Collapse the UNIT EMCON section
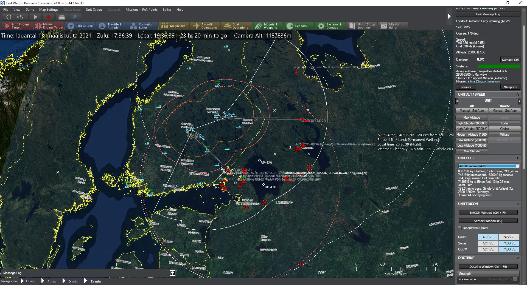 (x=517, y=204)
